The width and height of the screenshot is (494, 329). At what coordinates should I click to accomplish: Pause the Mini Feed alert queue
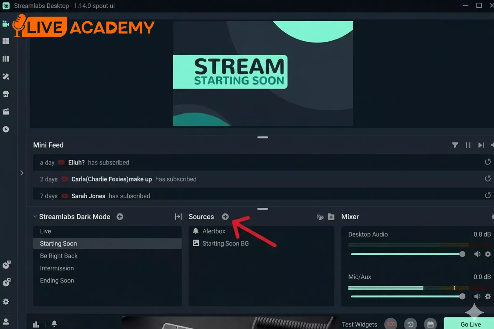point(468,145)
